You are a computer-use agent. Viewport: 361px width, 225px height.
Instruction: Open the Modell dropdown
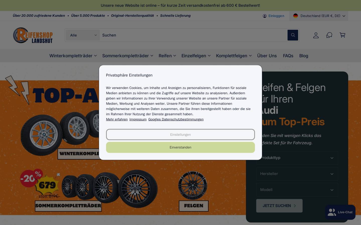(x=297, y=190)
